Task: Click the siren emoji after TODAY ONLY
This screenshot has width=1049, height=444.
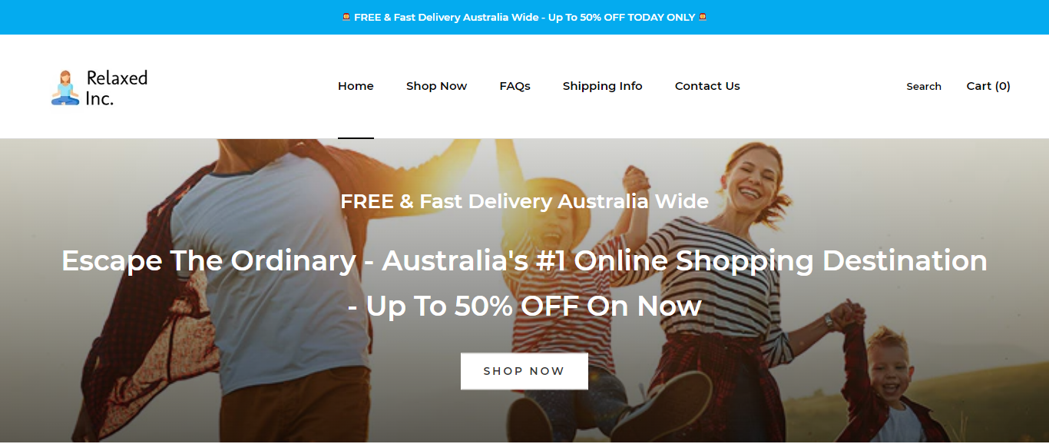Action: (703, 17)
